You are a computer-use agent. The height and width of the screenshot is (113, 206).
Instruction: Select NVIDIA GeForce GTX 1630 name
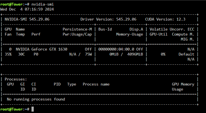pos(42,49)
